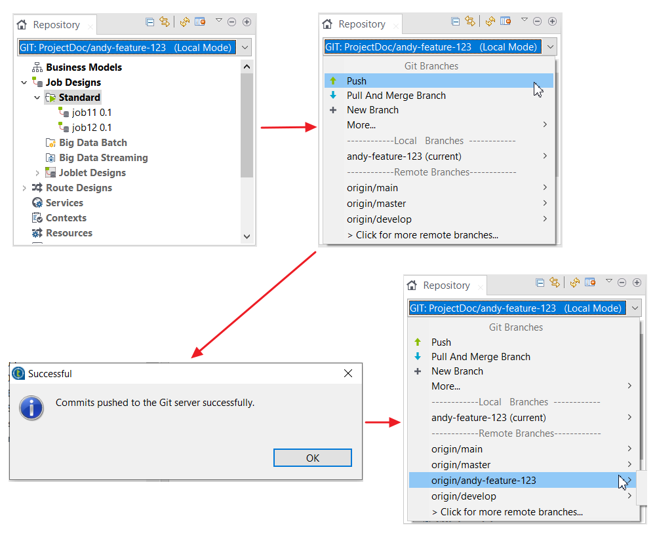Image resolution: width=655 pixels, height=533 pixels.
Task: Click the job12 0.1 job icon
Action: (64, 127)
